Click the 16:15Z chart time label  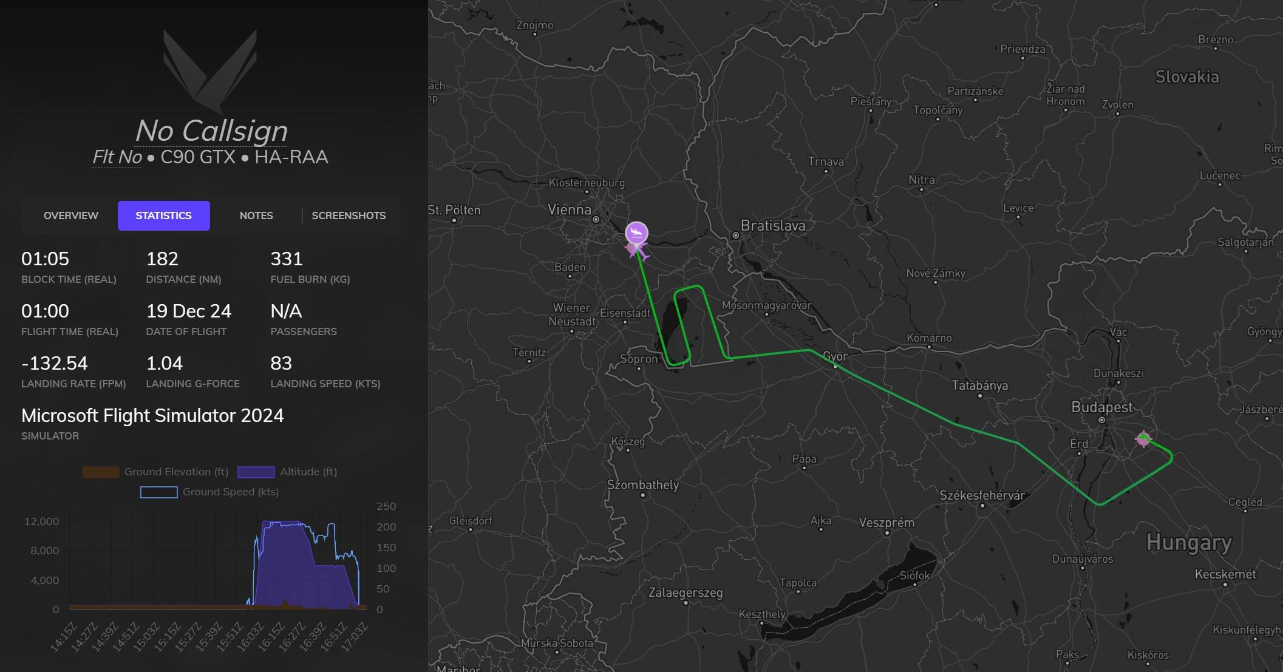pyautogui.click(x=271, y=636)
